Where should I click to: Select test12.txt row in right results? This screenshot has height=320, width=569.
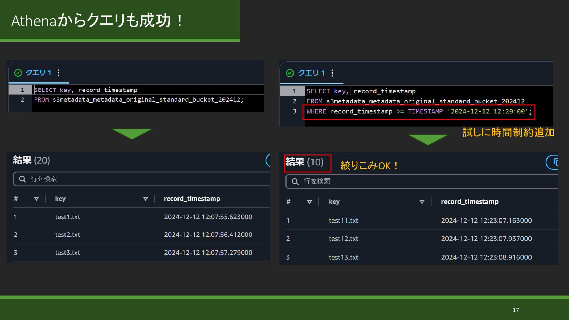pos(343,239)
